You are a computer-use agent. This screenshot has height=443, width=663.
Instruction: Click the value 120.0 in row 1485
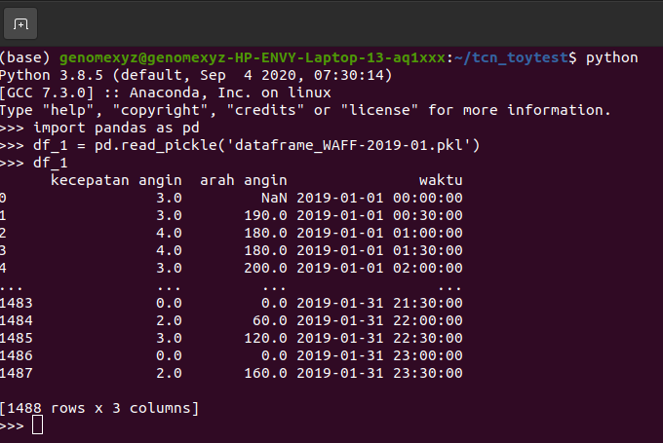[265, 338]
